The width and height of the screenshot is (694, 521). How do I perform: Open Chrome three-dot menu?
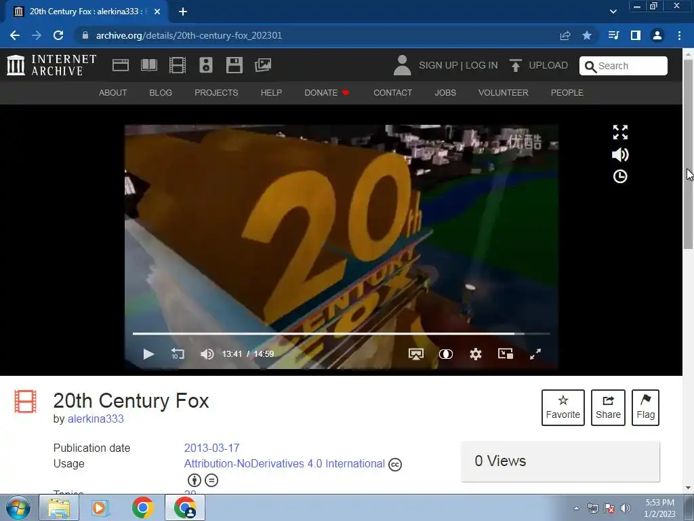point(679,35)
